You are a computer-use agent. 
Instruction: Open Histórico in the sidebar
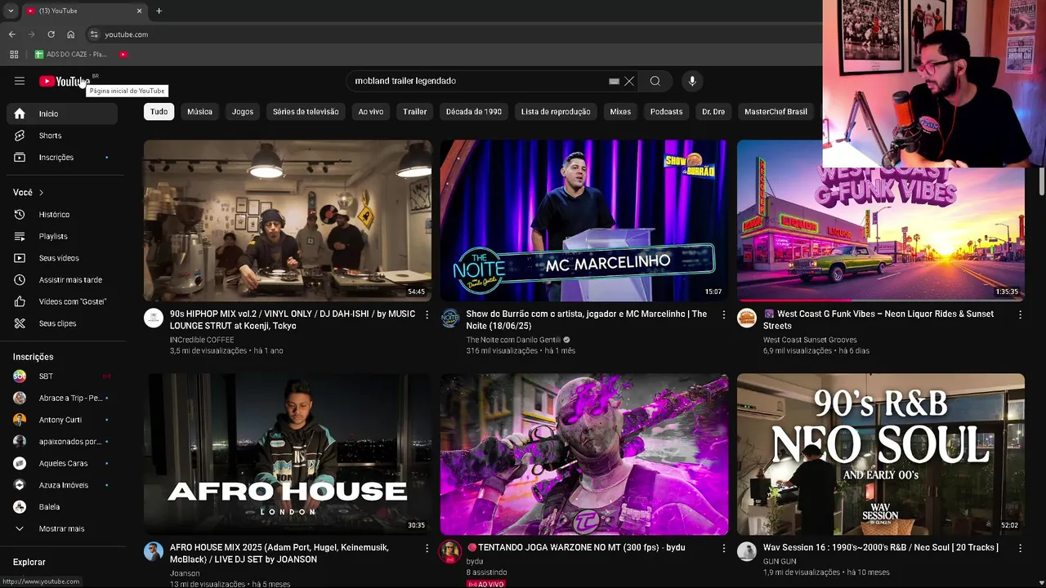[x=62, y=214]
